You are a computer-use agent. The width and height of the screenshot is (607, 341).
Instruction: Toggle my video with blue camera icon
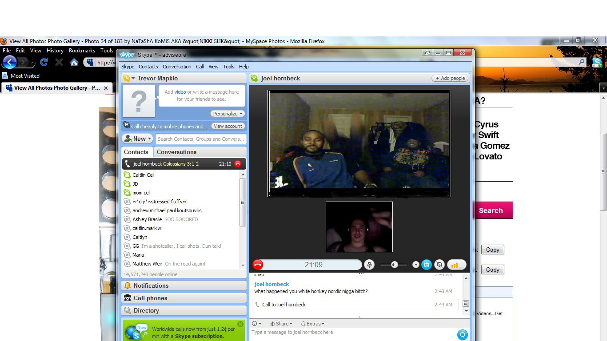[427, 265]
